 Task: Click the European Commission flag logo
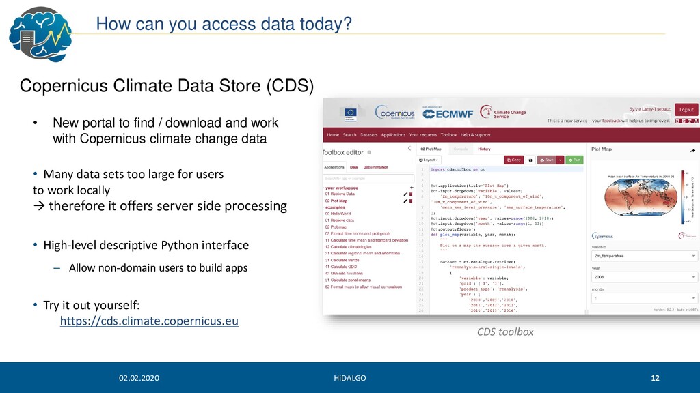(x=351, y=114)
